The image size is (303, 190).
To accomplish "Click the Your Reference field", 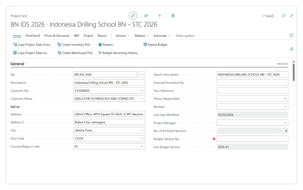I will click(x=252, y=91).
